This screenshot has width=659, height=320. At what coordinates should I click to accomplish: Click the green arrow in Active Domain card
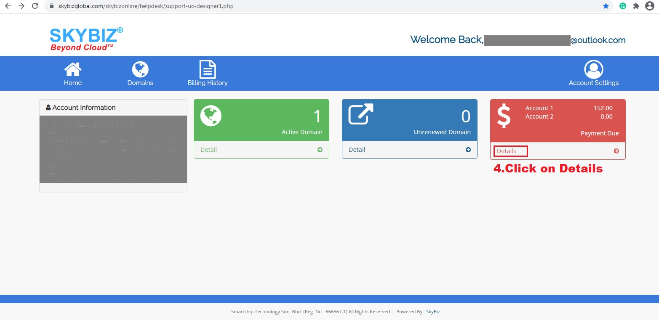pyautogui.click(x=320, y=150)
